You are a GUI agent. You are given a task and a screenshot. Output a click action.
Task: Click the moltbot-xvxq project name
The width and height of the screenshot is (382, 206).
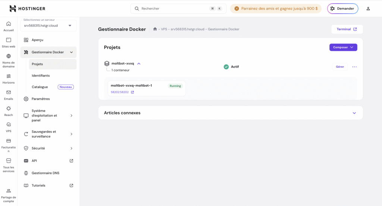123,64
